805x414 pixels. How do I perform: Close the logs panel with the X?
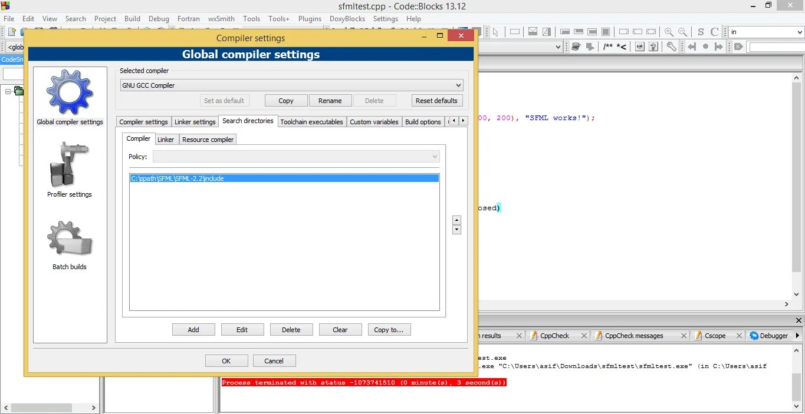click(799, 321)
